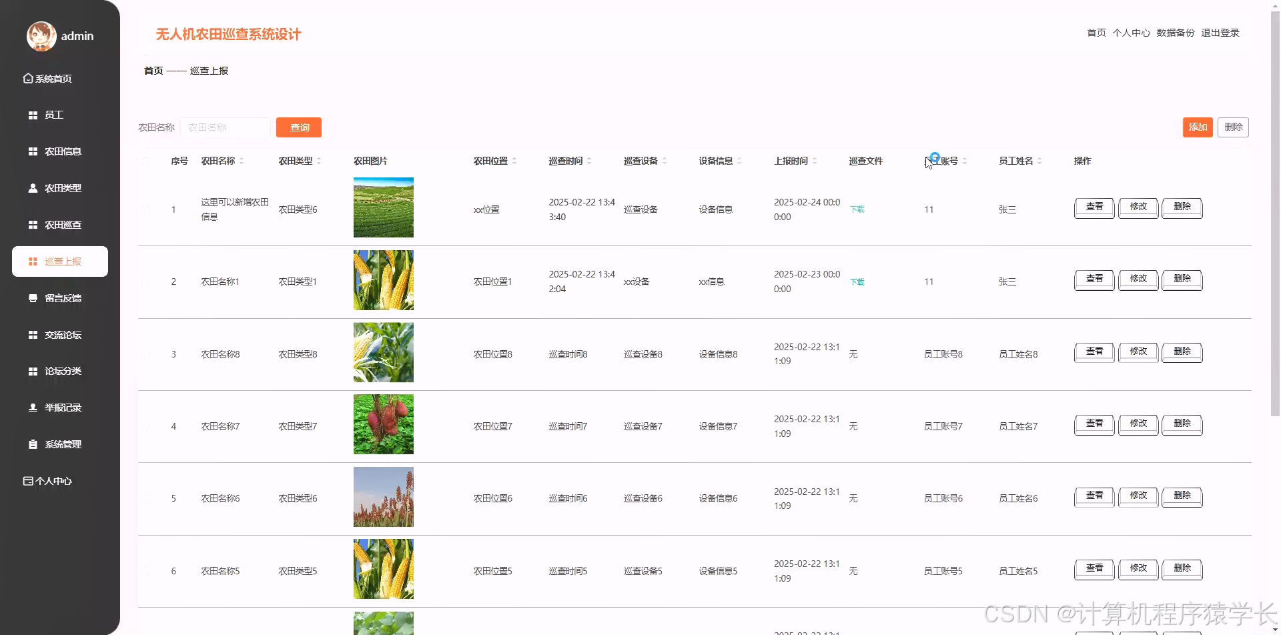Image resolution: width=1281 pixels, height=635 pixels.
Task: Click the person icon beside 举报记录
Action: click(33, 408)
